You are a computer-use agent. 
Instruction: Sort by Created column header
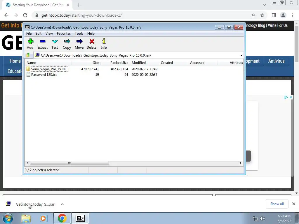173,63
